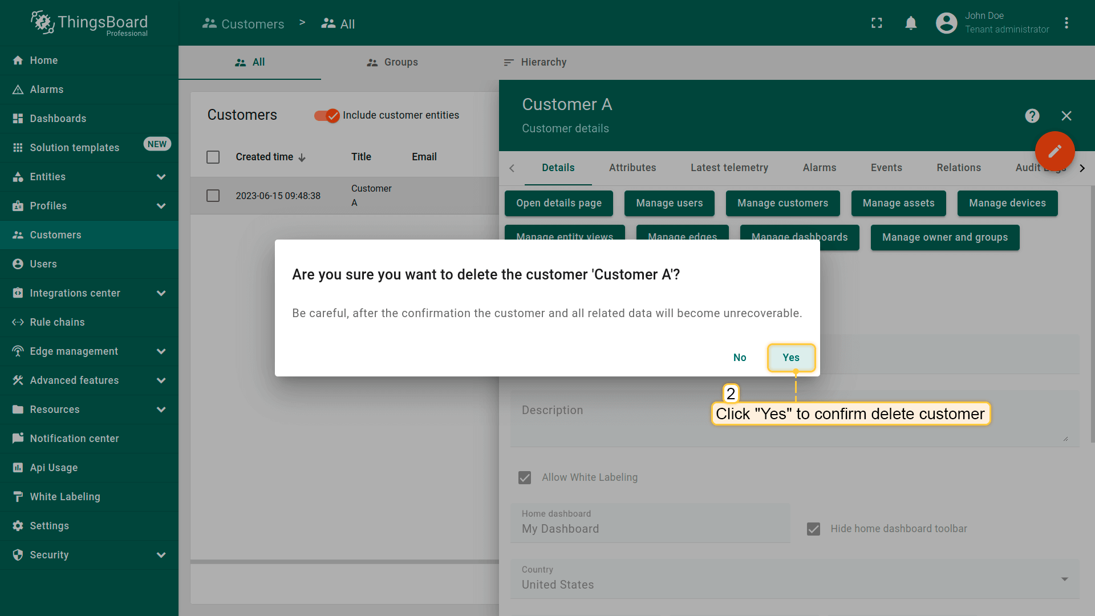Open the Country dropdown
The height and width of the screenshot is (616, 1095).
[x=794, y=579]
